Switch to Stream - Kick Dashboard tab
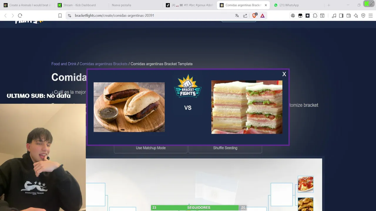Screen dimensions: 376x211 pyautogui.click(x=79, y=5)
